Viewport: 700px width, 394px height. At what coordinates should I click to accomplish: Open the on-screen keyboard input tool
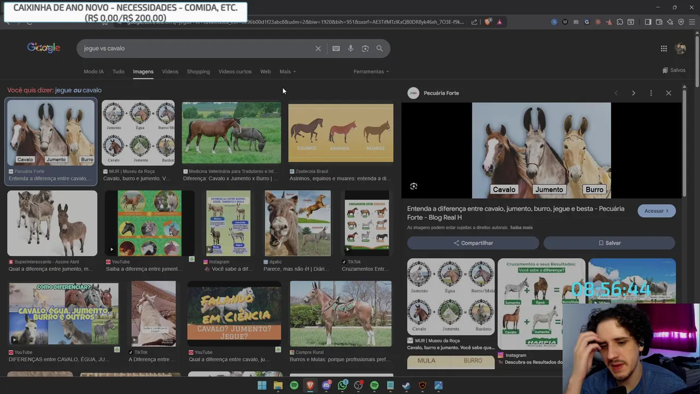click(336, 48)
